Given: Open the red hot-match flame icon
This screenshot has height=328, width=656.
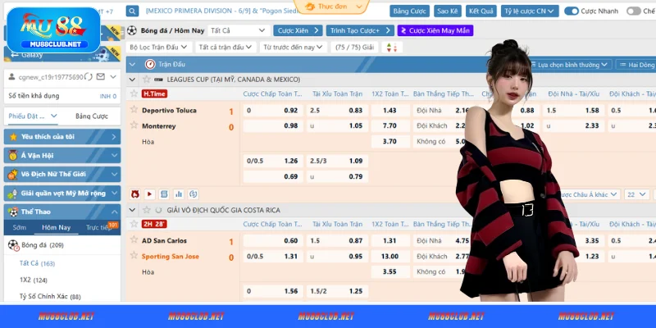Looking at the screenshot, I should click(134, 194).
